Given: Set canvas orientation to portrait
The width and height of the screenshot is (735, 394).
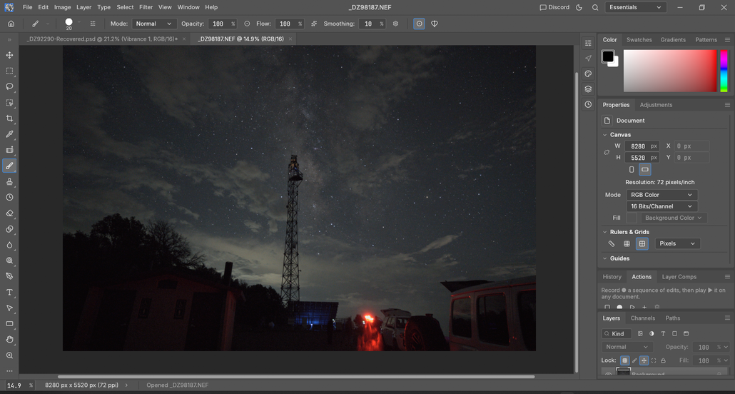Looking at the screenshot, I should (632, 170).
